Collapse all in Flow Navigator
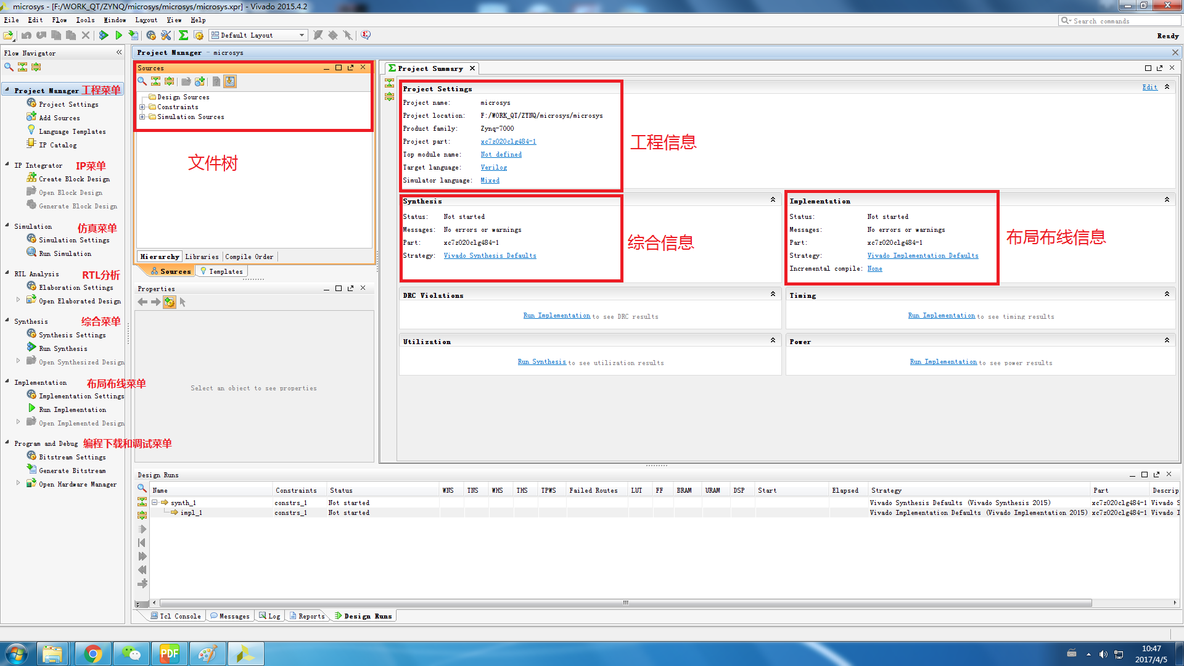This screenshot has width=1184, height=666. pos(22,67)
